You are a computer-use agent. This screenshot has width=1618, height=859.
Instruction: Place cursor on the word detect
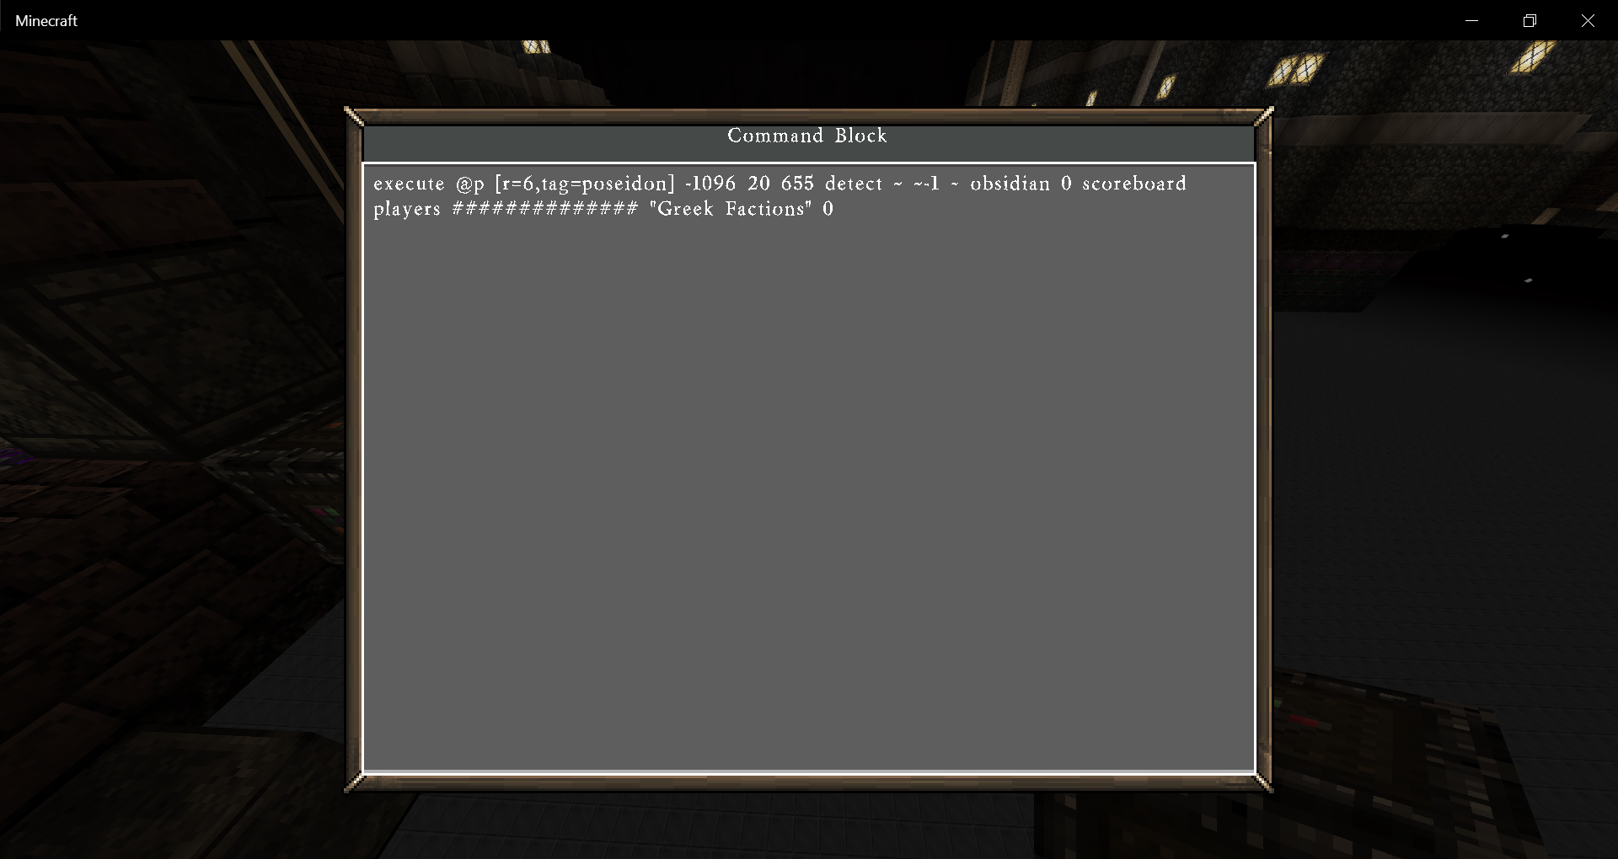tap(854, 184)
